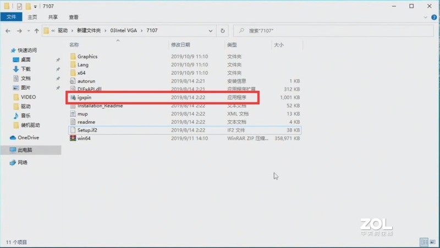The height and width of the screenshot is (248, 440).
Task: Open the Lang folder icon
Action: pos(73,64)
